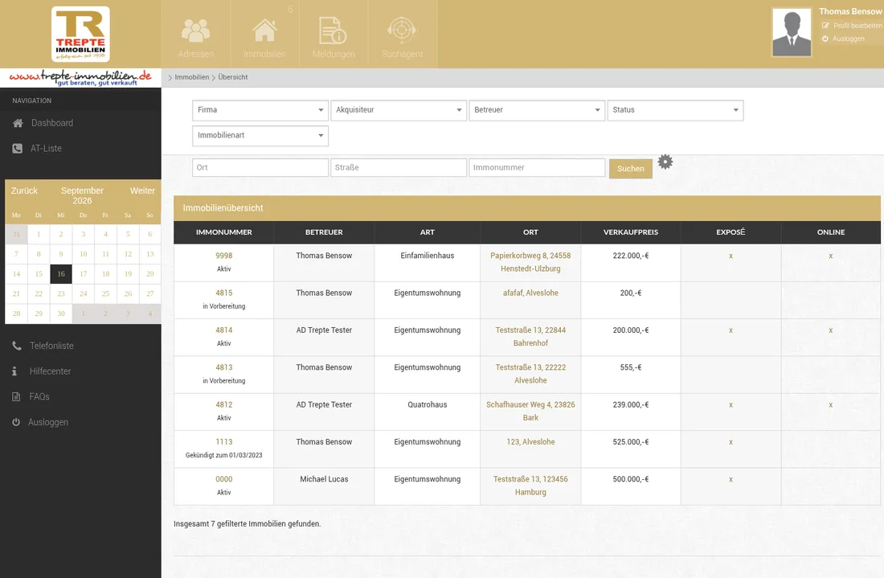
Task: Open Hilfecenter in sidebar
Action: click(50, 371)
